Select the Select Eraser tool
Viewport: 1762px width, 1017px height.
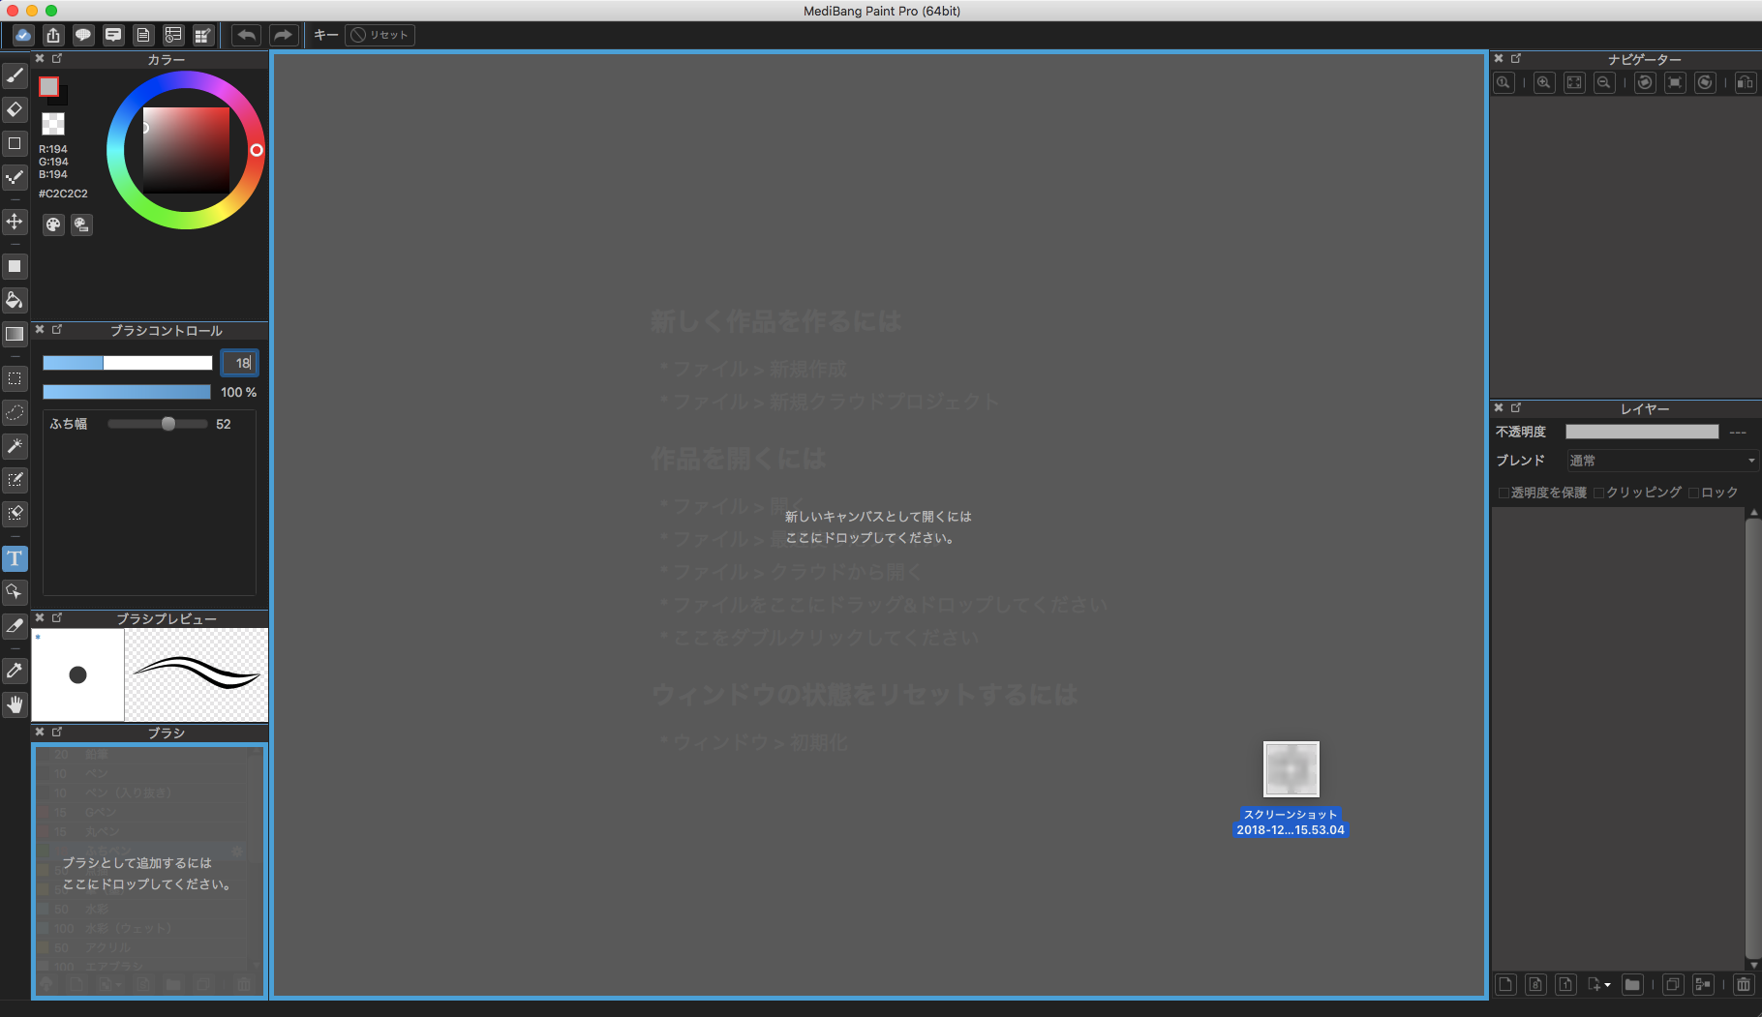point(15,514)
